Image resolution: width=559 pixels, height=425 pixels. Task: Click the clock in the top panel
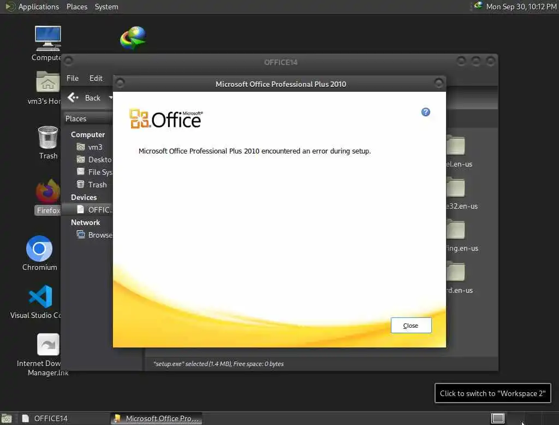tap(521, 7)
